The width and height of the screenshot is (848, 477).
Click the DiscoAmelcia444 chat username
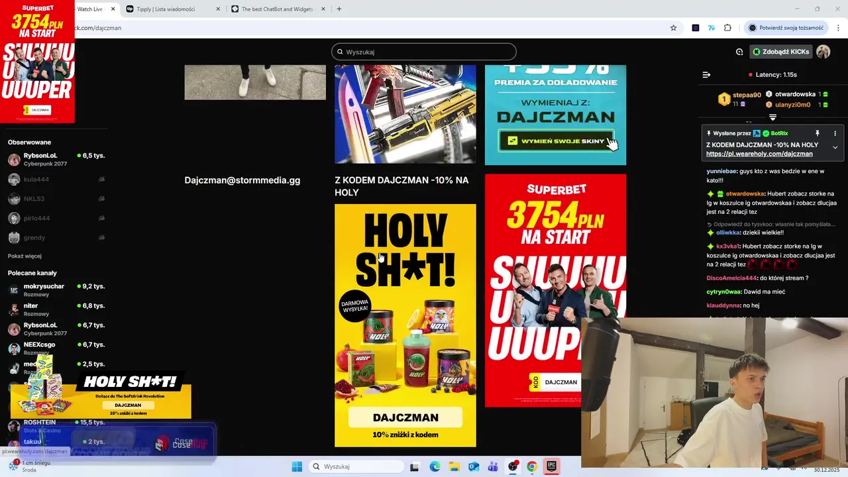pos(731,278)
